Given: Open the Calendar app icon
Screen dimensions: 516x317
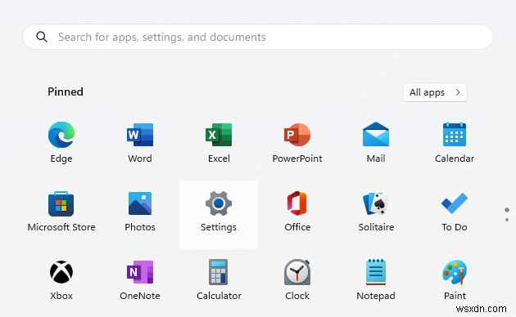Looking at the screenshot, I should coord(455,134).
